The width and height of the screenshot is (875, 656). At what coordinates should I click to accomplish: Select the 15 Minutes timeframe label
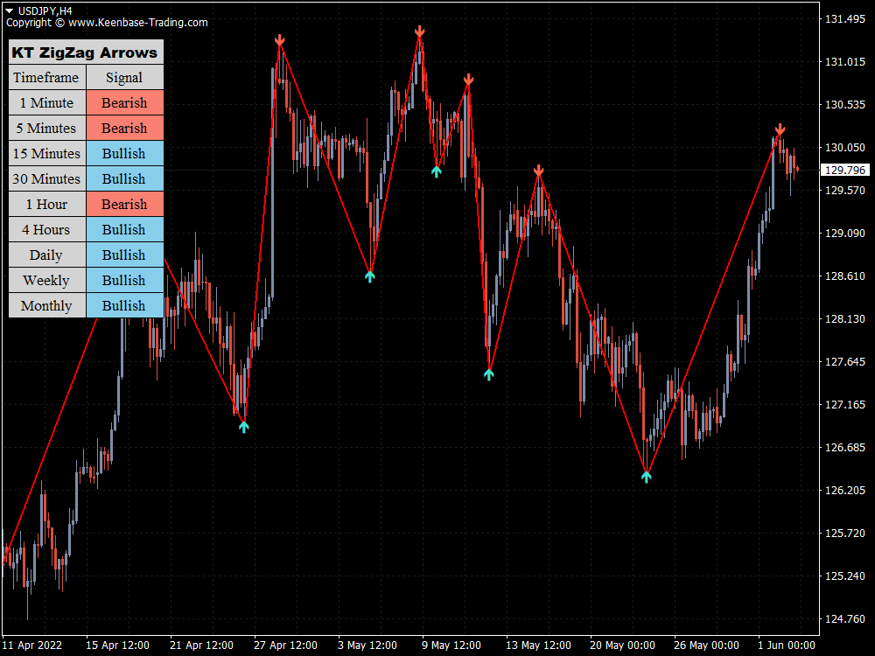pos(47,154)
